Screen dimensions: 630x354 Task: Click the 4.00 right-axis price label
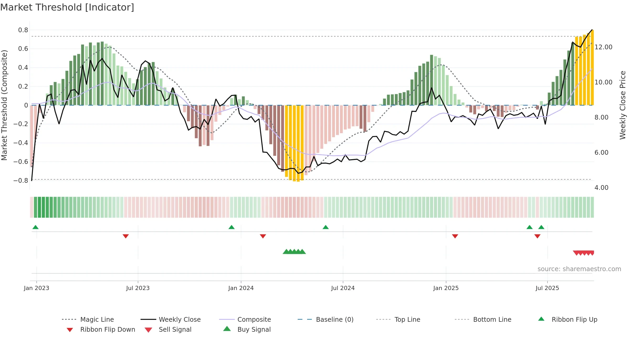[601, 188]
